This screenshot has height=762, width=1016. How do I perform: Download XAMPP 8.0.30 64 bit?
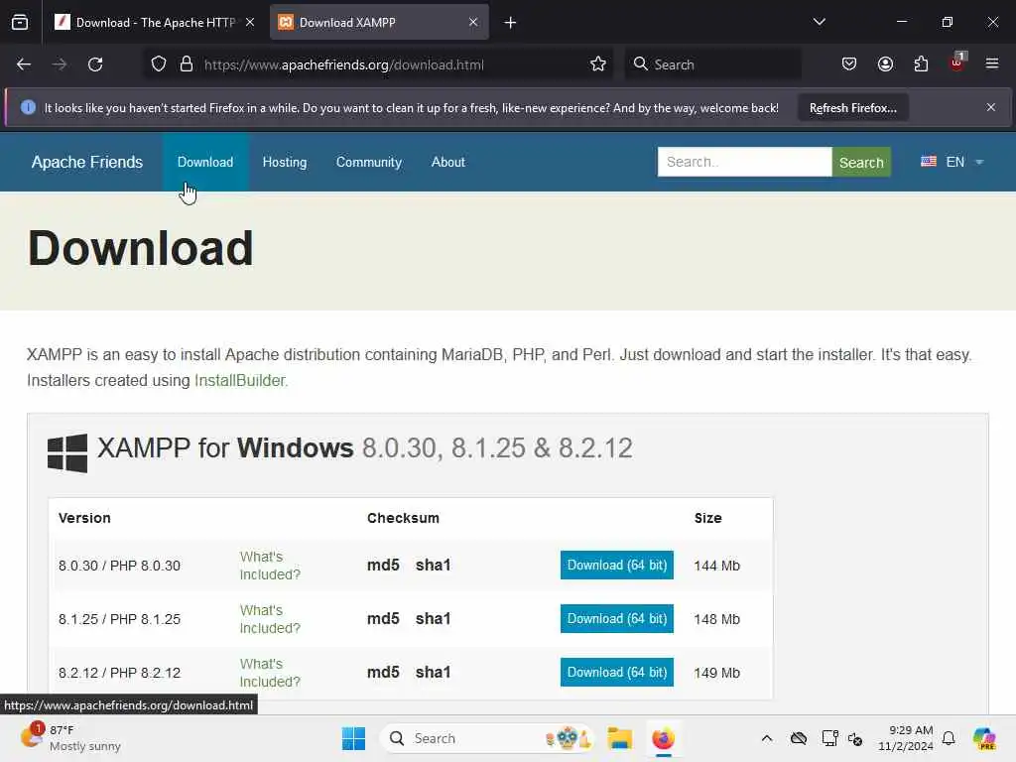pyautogui.click(x=617, y=565)
